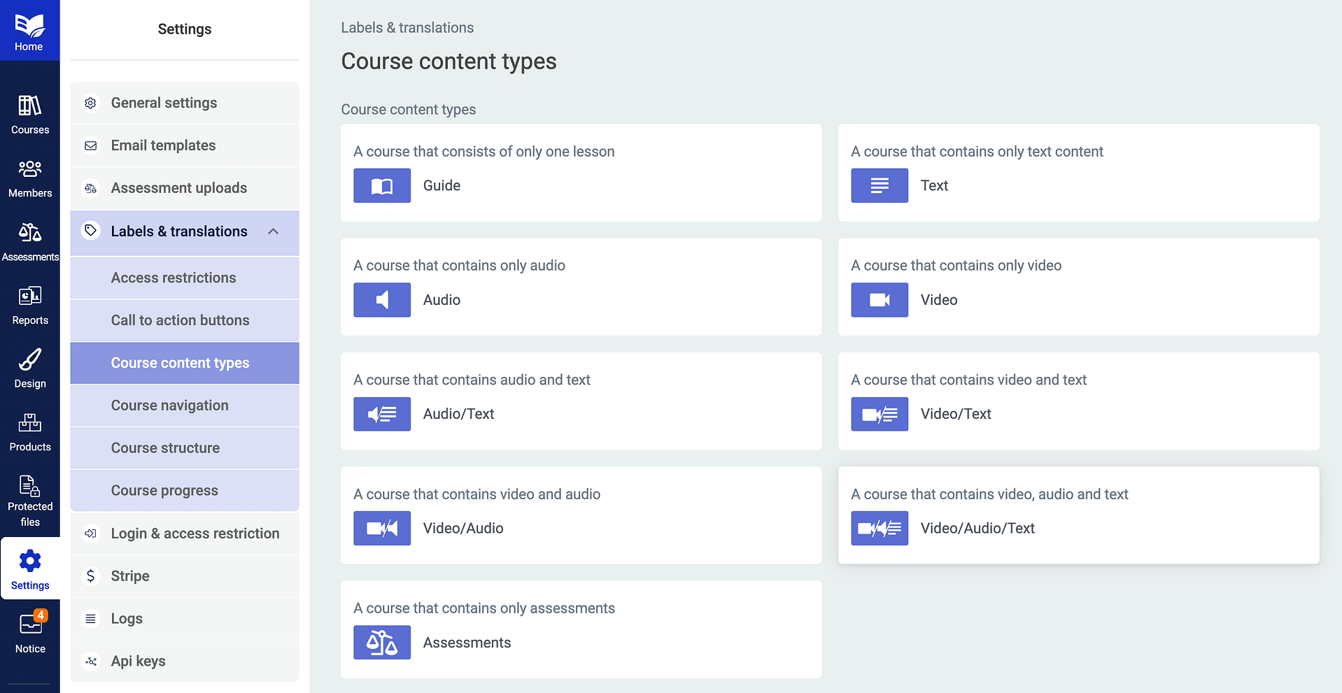The image size is (1342, 693).
Task: Click the Video camera icon
Action: 879,299
